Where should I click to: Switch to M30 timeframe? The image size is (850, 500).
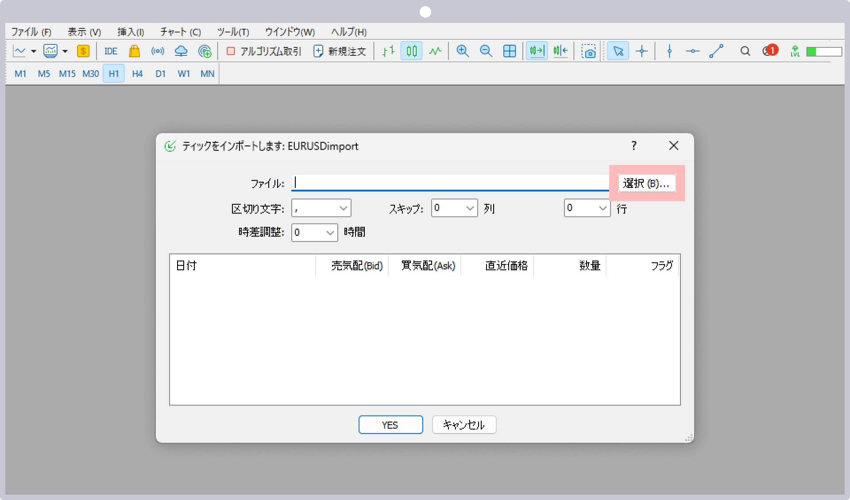click(91, 74)
